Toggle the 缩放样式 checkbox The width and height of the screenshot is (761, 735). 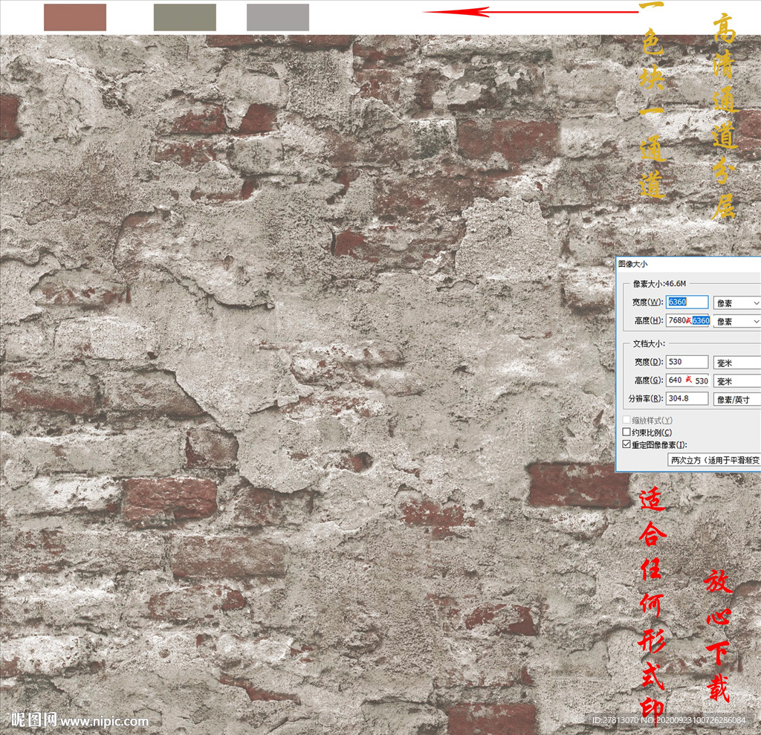(x=626, y=419)
